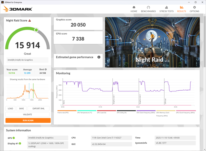
Task: Minimize the 3DMark window
Action: click(189, 2)
